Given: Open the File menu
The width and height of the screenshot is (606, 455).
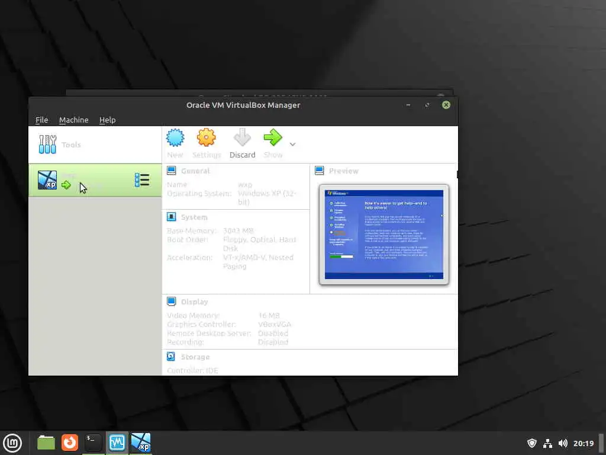Looking at the screenshot, I should (x=42, y=120).
